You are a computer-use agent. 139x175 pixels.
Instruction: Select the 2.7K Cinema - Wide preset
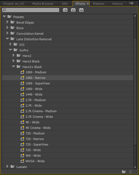(67, 117)
